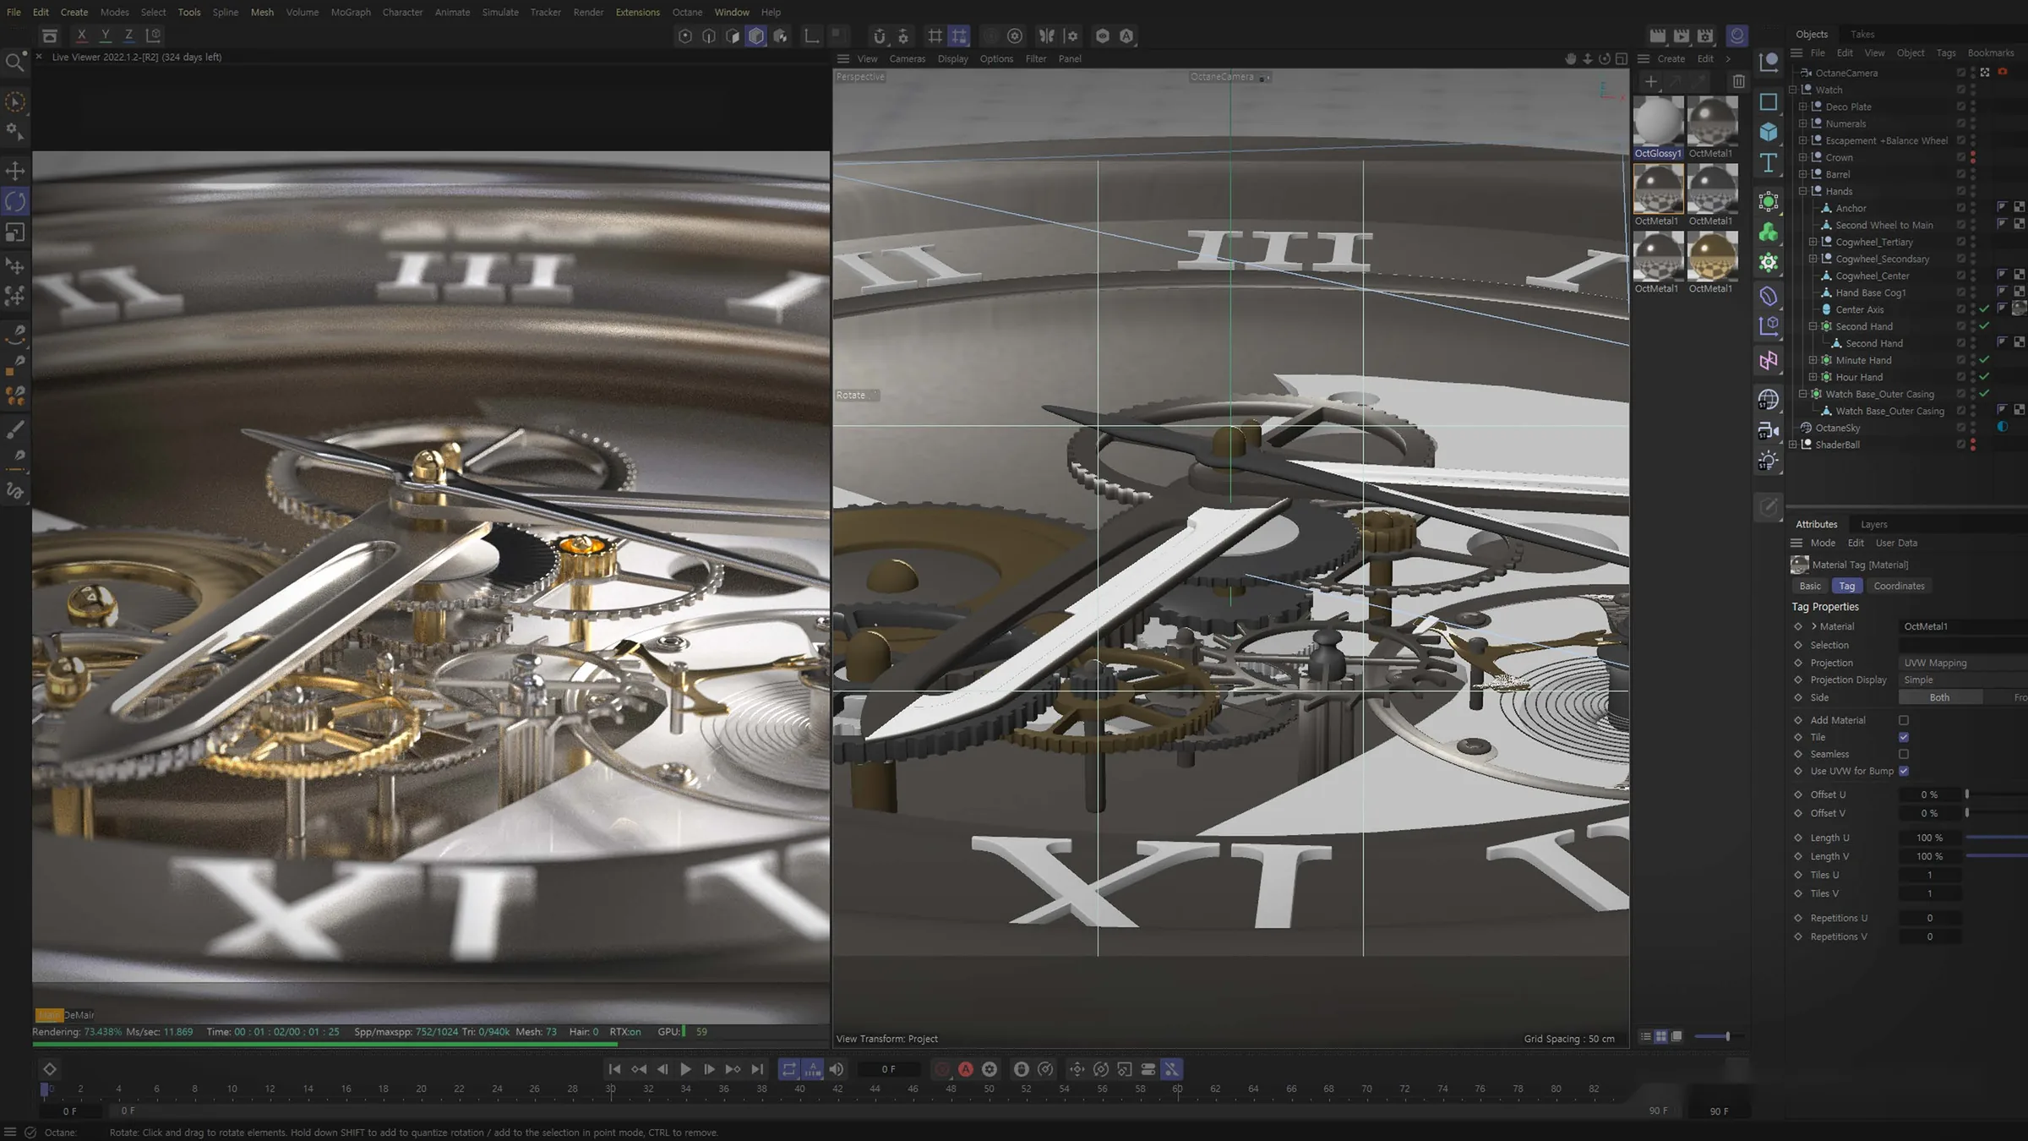Click the search magnifier icon

pos(14,62)
